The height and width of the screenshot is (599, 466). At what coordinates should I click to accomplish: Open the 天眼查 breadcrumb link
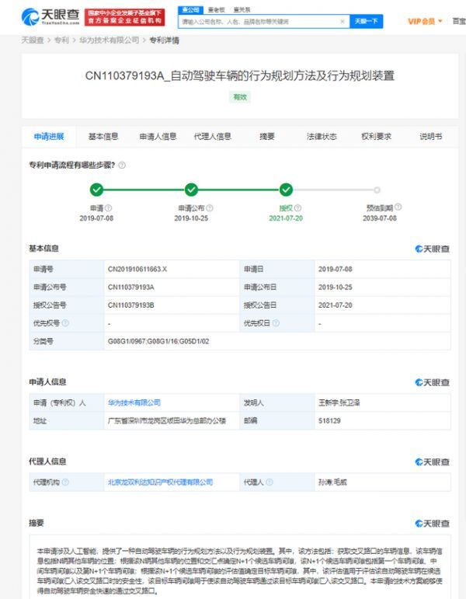33,40
